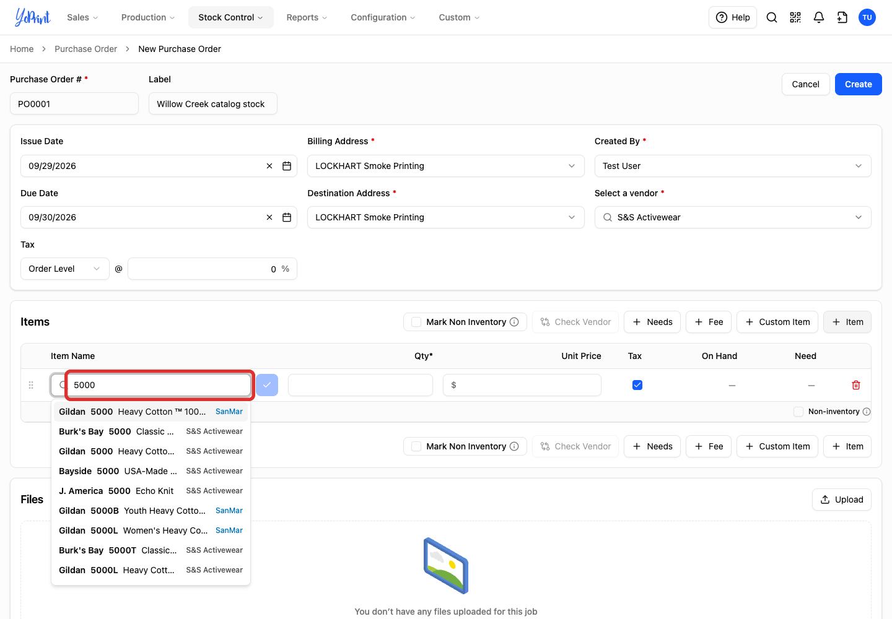Image resolution: width=892 pixels, height=619 pixels.
Task: Open the Production menu
Action: [148, 17]
